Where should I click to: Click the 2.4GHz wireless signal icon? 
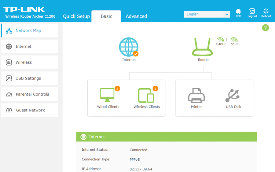220,39
